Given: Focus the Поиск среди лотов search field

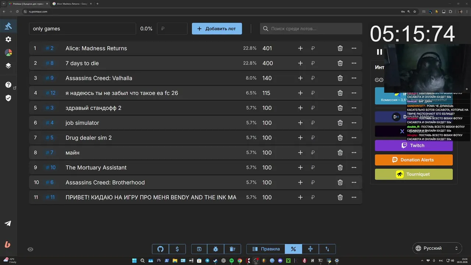Looking at the screenshot, I should pyautogui.click(x=311, y=29).
